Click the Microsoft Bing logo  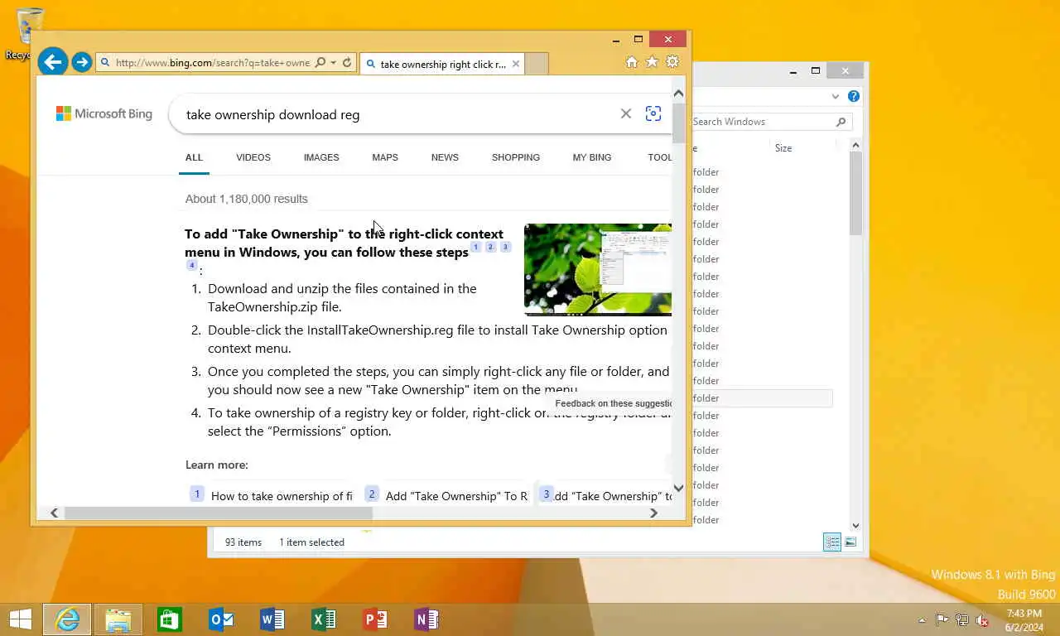pos(104,113)
